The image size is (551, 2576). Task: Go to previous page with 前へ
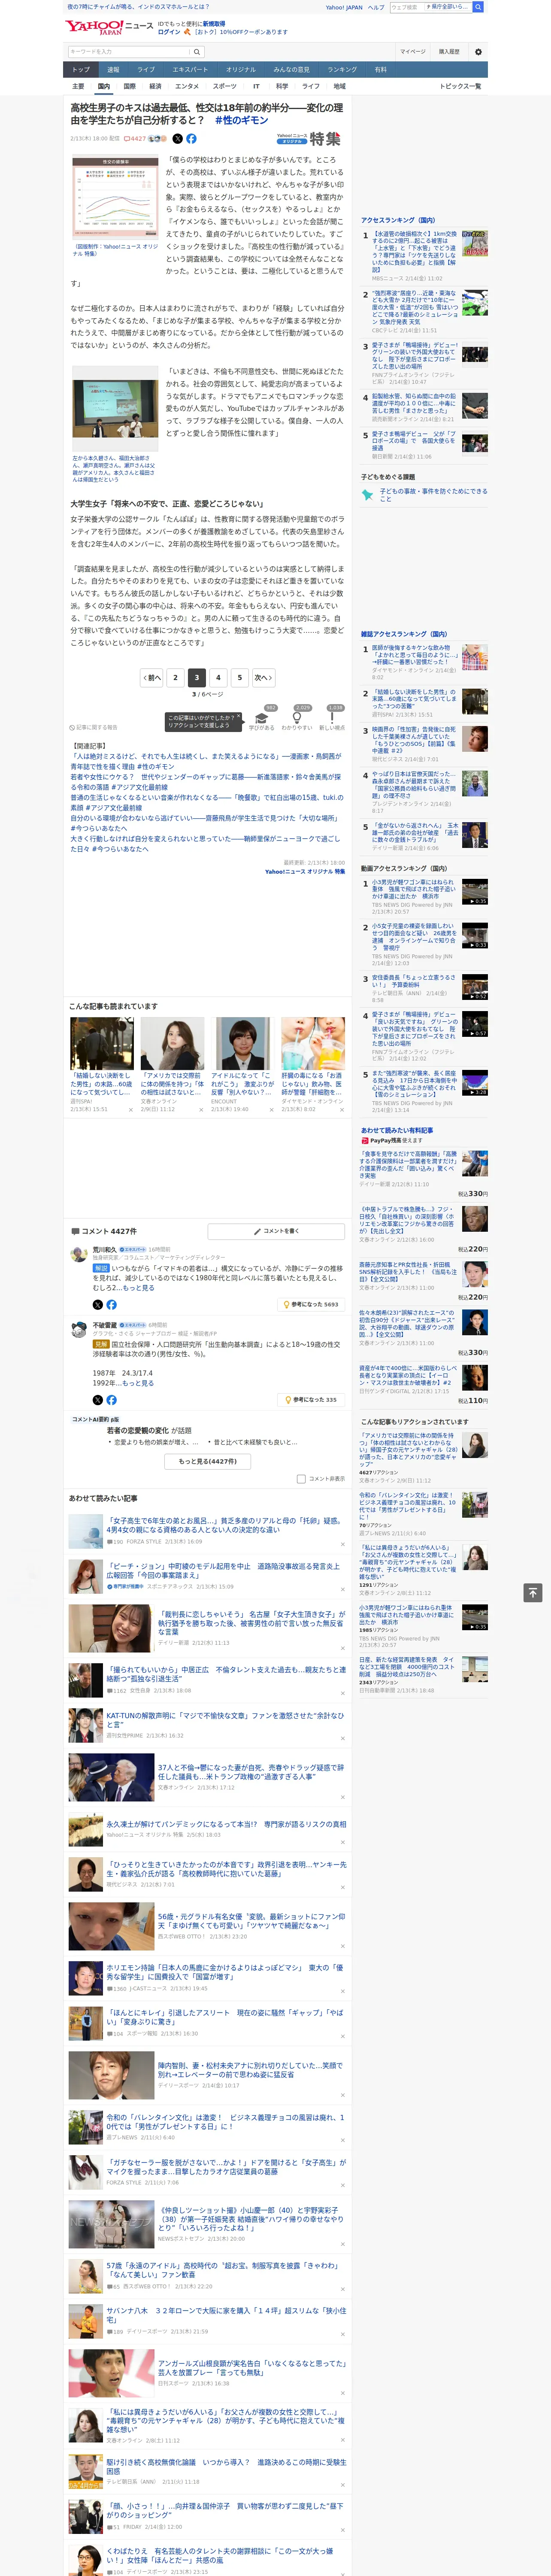[151, 677]
